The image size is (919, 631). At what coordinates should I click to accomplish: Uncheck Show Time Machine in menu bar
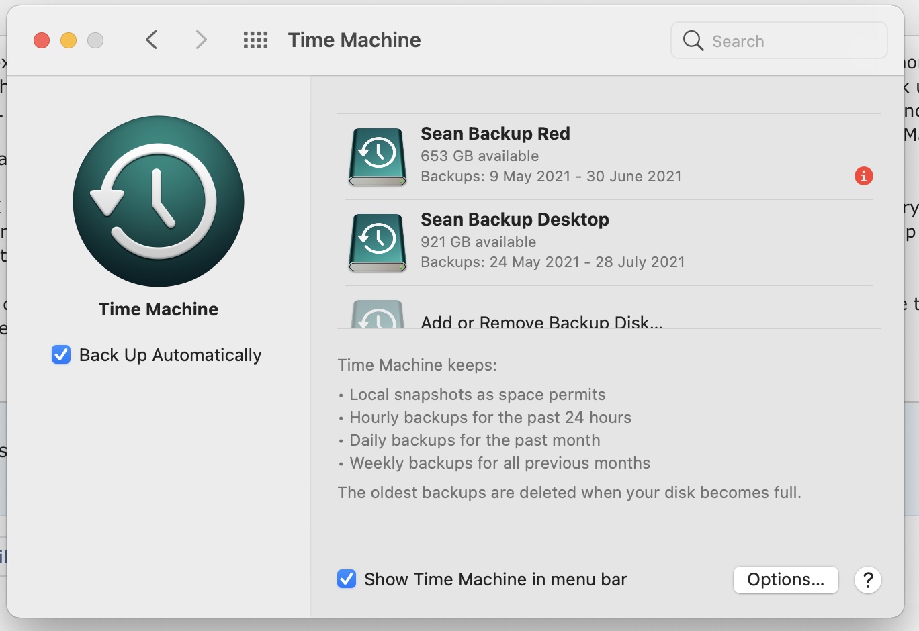347,579
